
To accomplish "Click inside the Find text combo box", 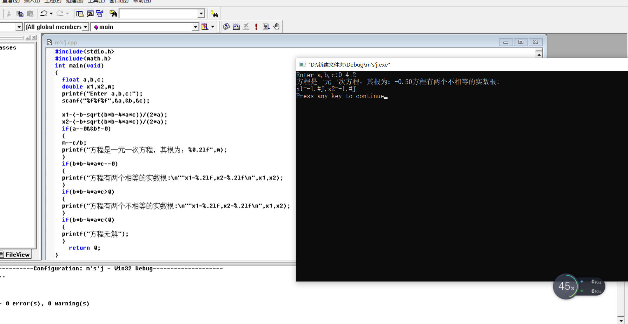I will coord(159,14).
